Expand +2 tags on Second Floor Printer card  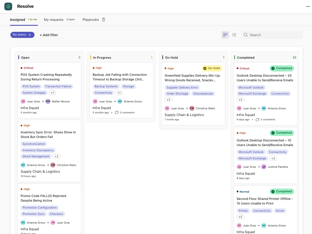pos(240,217)
